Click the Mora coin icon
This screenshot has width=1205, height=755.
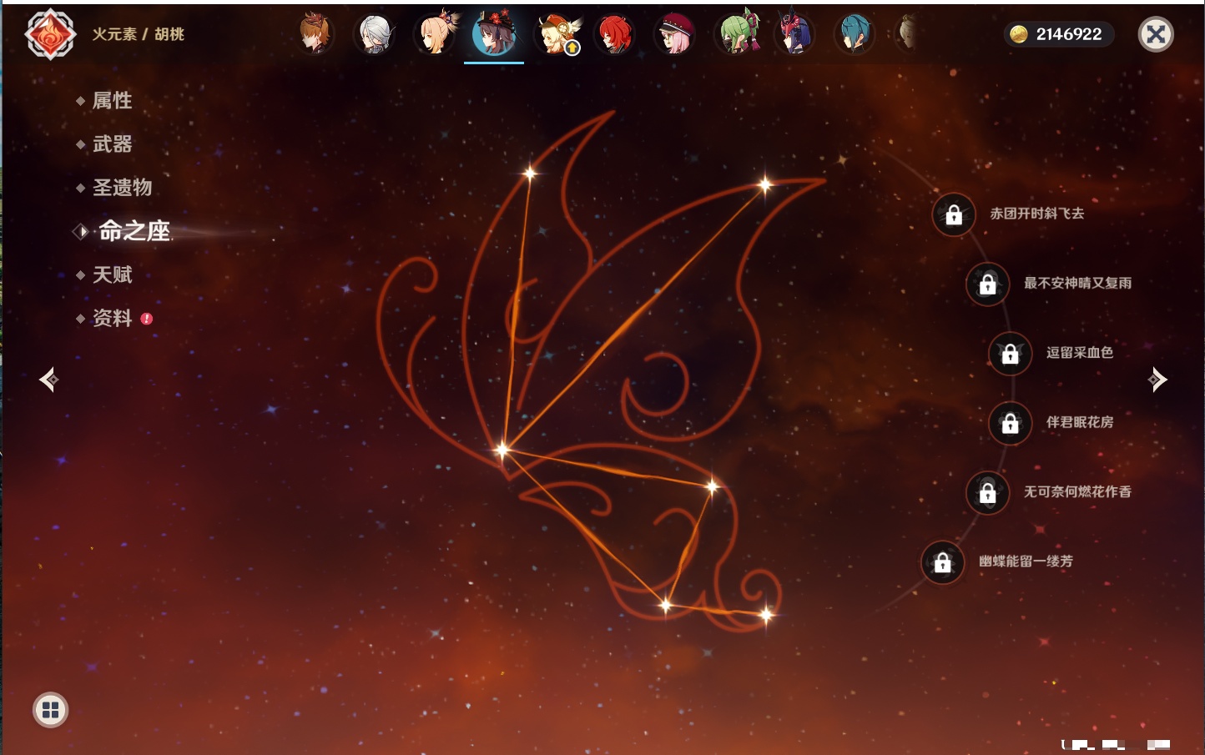pyautogui.click(x=1019, y=34)
